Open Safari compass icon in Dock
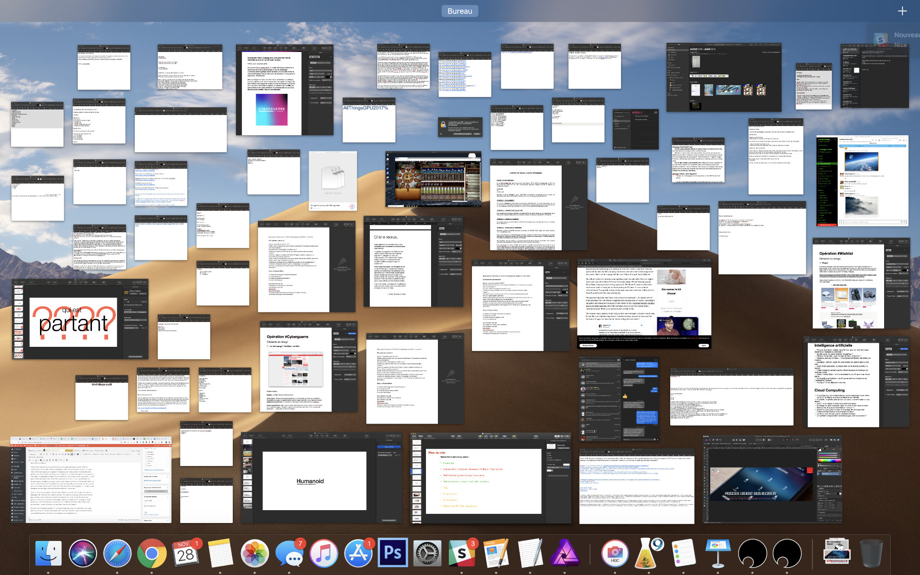Image resolution: width=920 pixels, height=575 pixels. 117,553
